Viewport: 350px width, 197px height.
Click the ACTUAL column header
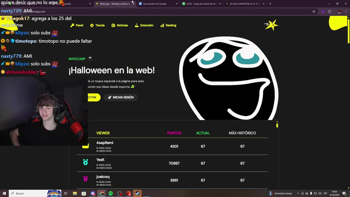point(203,133)
